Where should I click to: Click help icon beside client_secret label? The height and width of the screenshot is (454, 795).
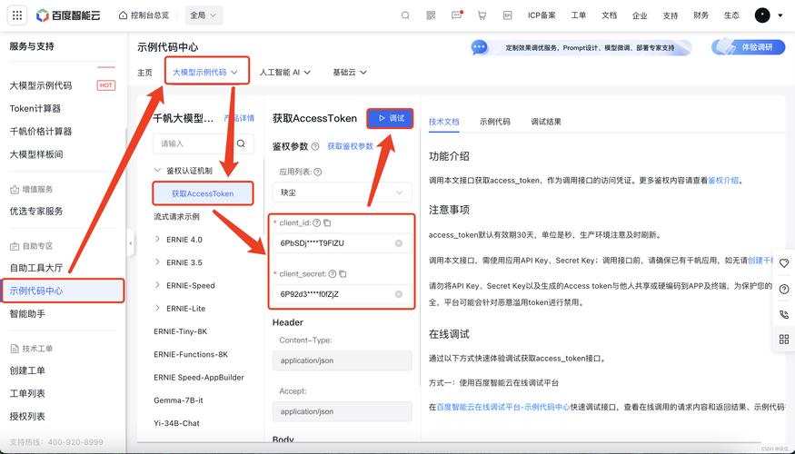pyautogui.click(x=333, y=273)
